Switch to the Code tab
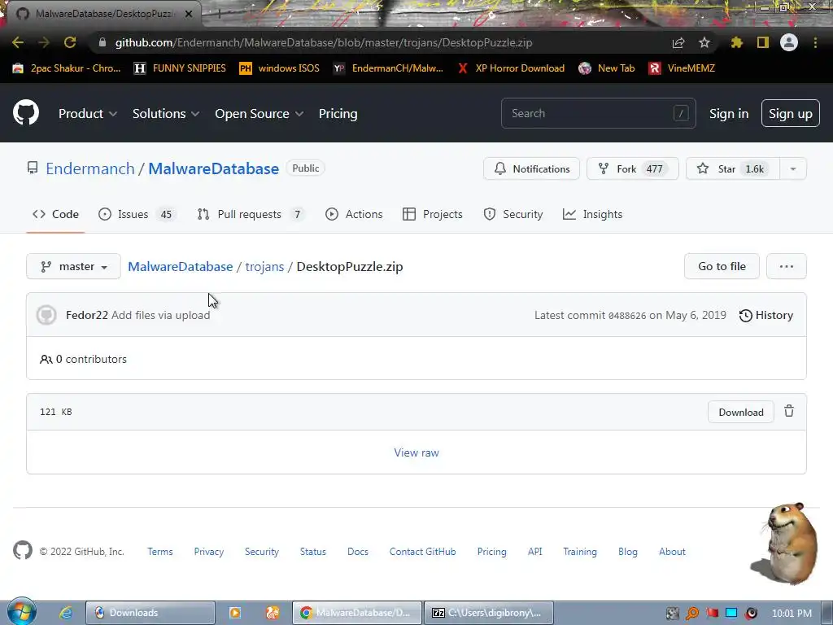 (55, 214)
